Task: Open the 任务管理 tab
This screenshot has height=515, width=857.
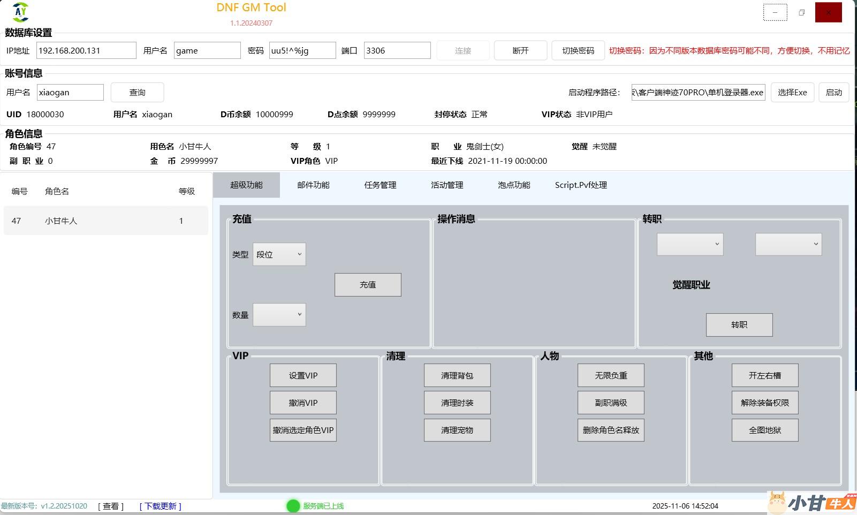Action: click(380, 185)
